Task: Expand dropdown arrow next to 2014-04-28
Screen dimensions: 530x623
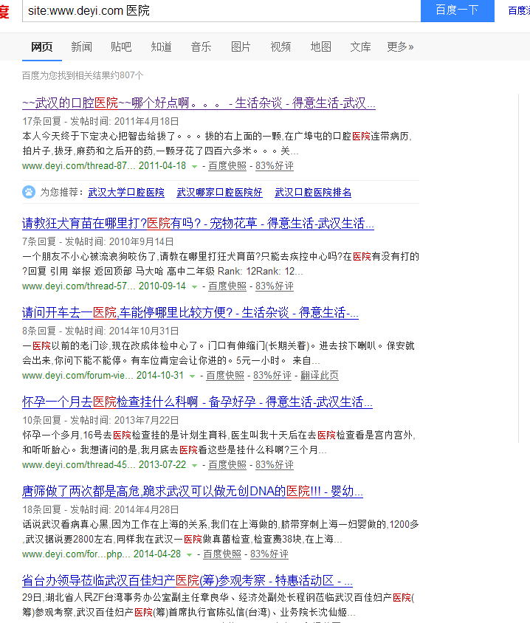Action: click(189, 555)
